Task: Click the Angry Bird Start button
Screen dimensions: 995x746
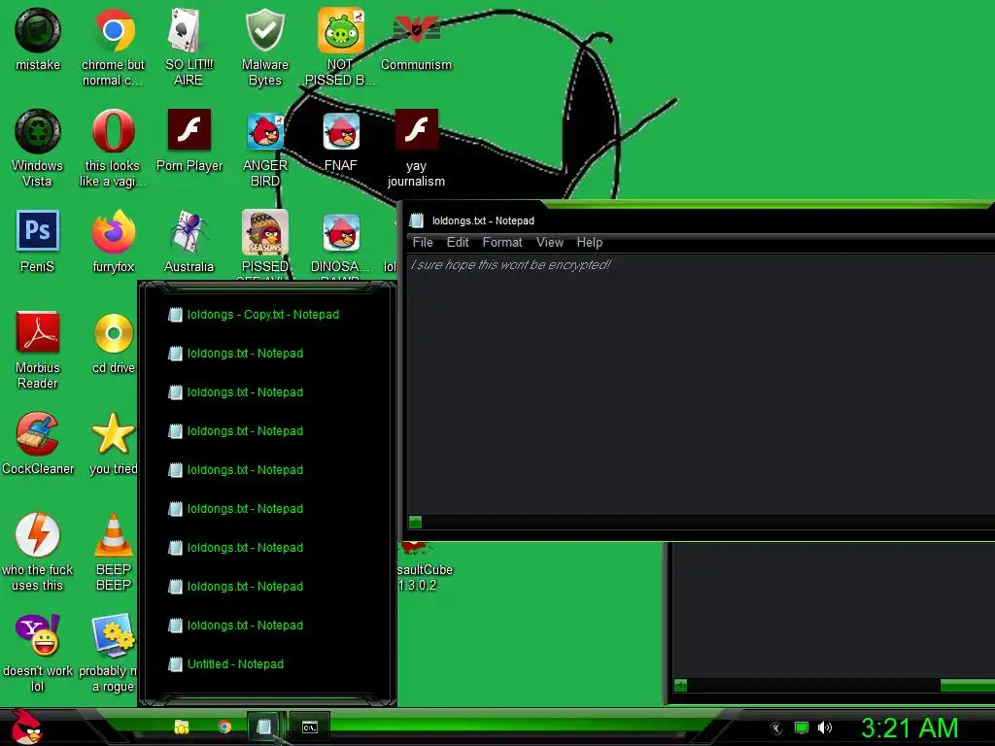Action: click(x=26, y=727)
